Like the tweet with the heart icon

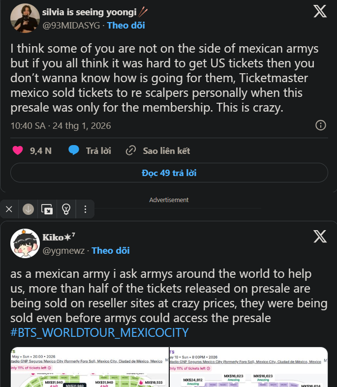18,151
